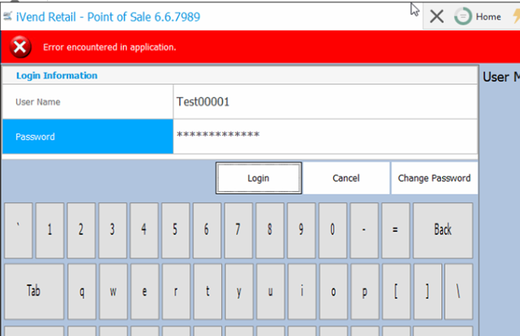Tap the 9 key on on-screen keyboard
520x336 pixels.
coord(301,230)
